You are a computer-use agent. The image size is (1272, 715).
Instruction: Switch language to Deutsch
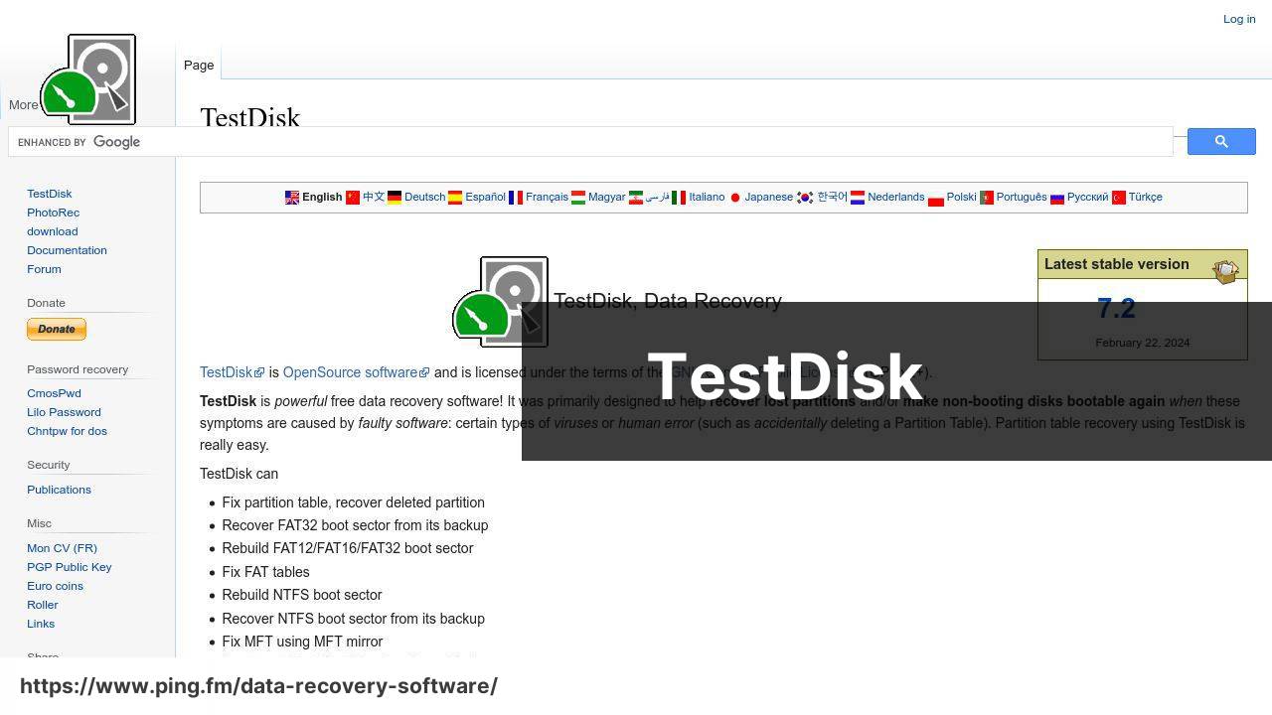coord(424,197)
